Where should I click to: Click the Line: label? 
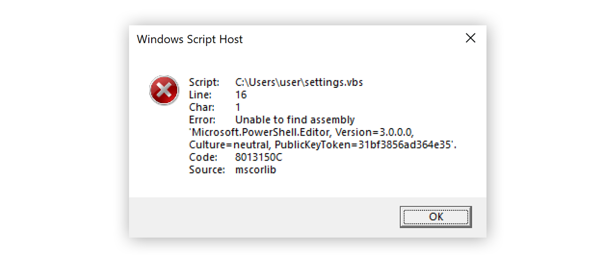(200, 95)
